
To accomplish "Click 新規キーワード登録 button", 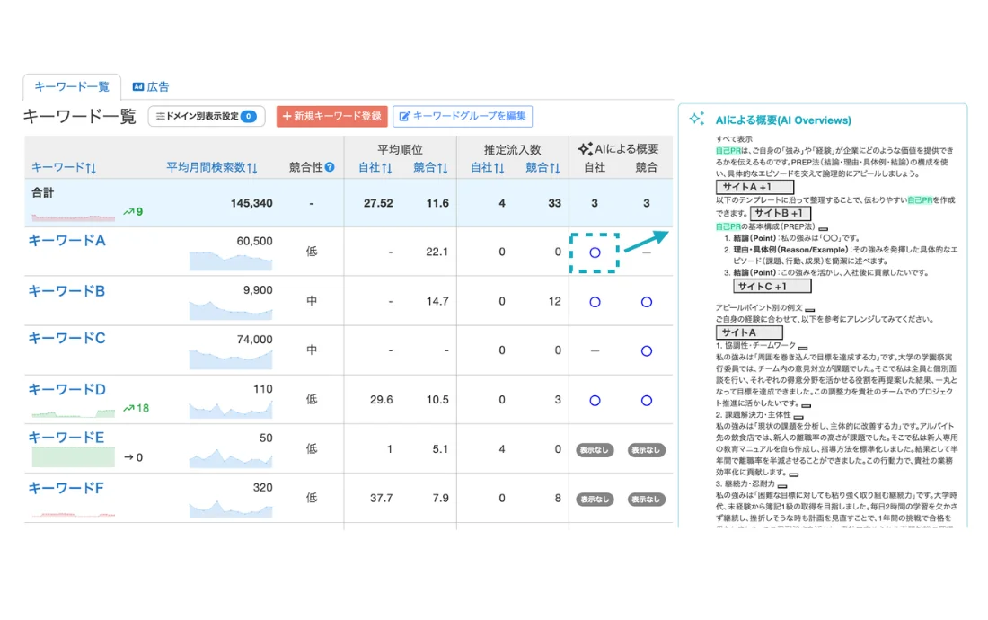I will tap(331, 116).
